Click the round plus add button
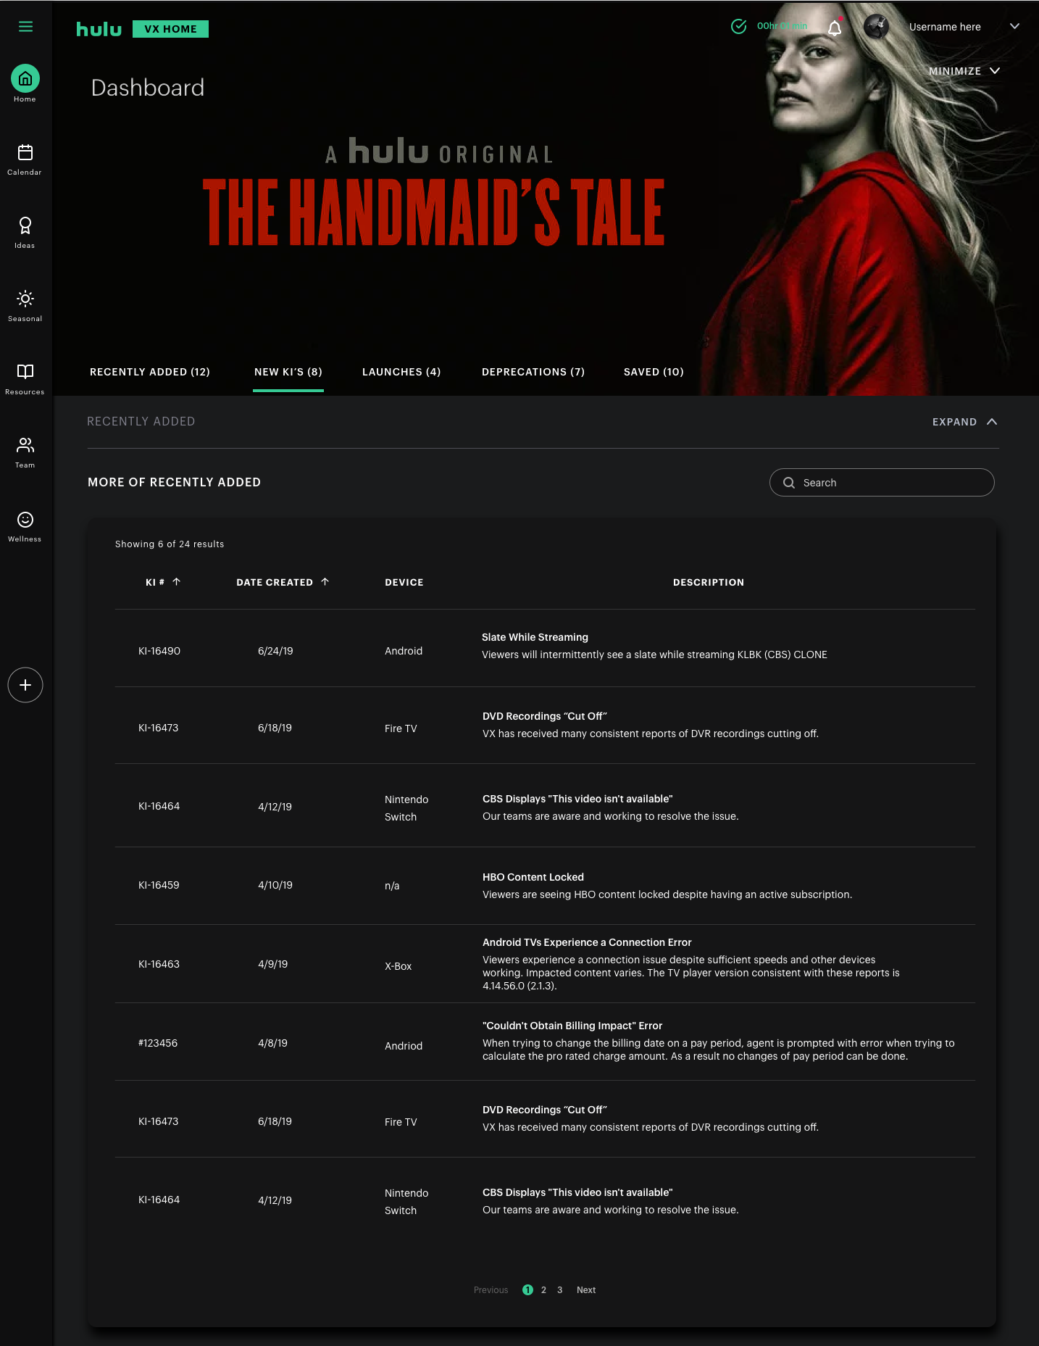The width and height of the screenshot is (1039, 1346). [25, 685]
